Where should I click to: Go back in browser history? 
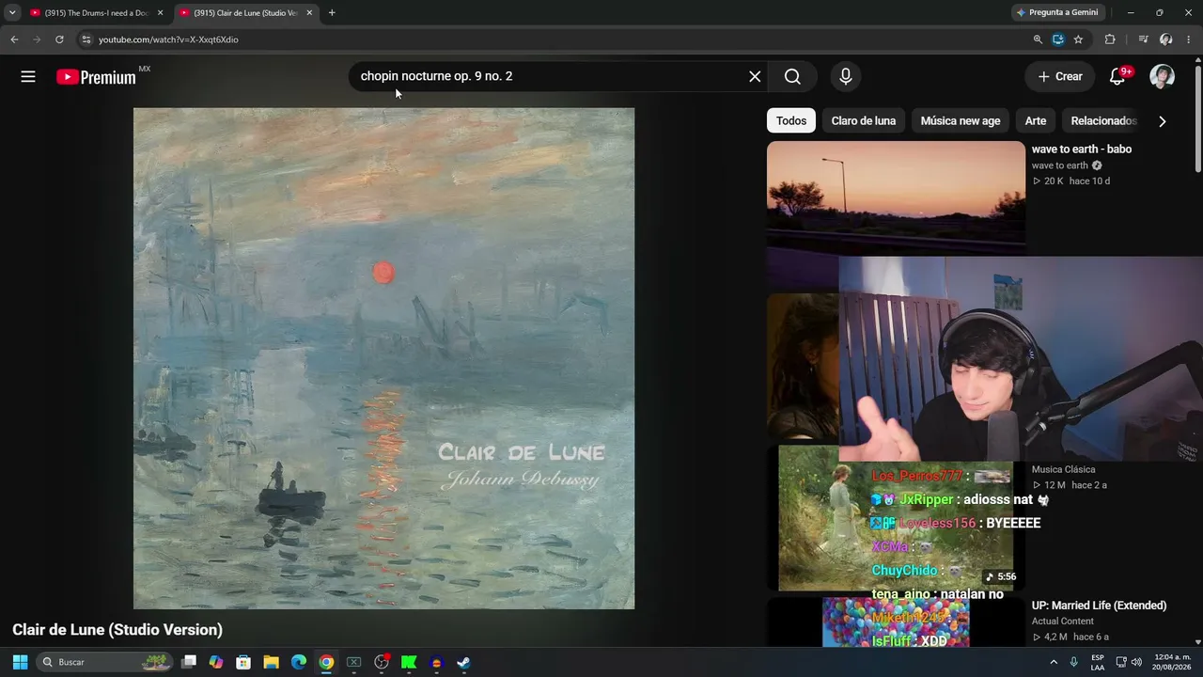pyautogui.click(x=14, y=39)
